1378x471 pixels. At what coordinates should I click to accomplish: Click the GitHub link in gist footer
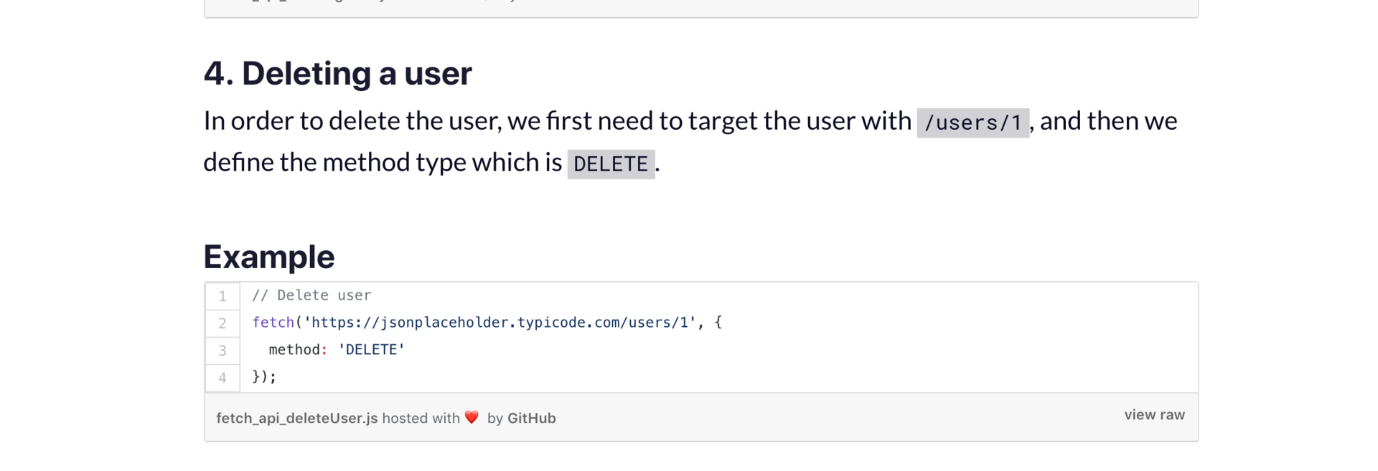(x=531, y=418)
